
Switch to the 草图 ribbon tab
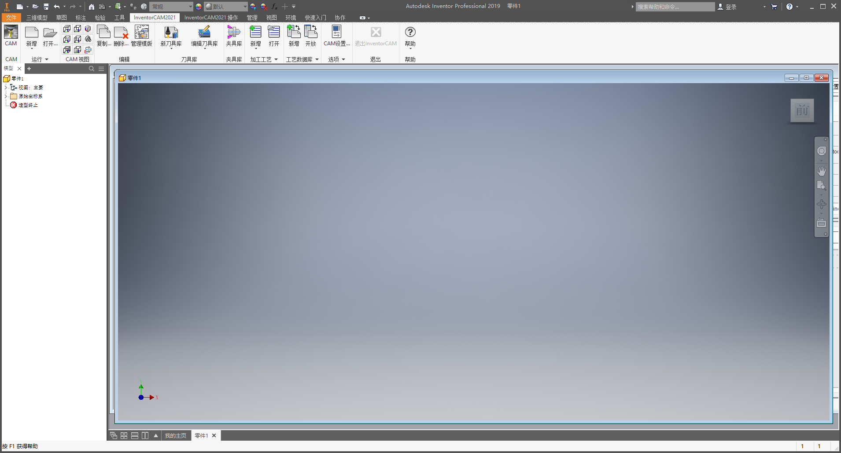[62, 18]
